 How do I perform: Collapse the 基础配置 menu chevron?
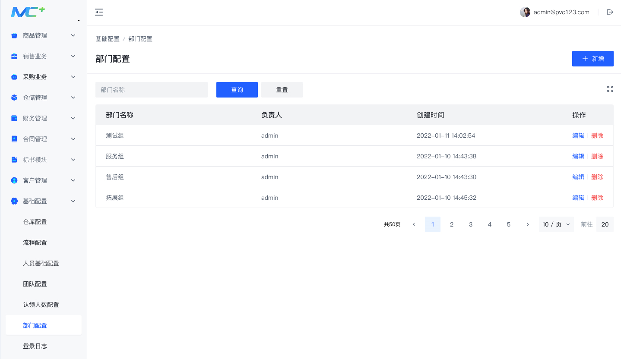coord(73,201)
